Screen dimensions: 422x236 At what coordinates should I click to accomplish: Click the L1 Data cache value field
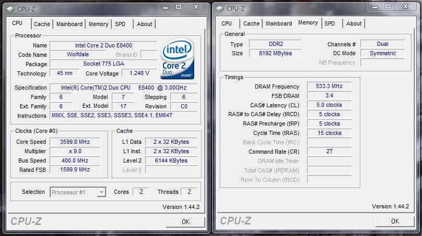click(x=171, y=142)
